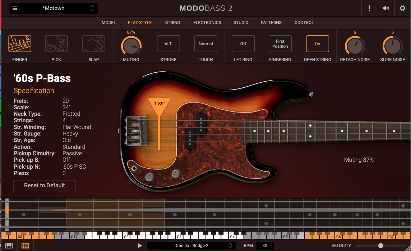Screen dimensions: 411x251
Task: Open the Dracula - Bridge-2 pattern dropdown
Action: 191,246
